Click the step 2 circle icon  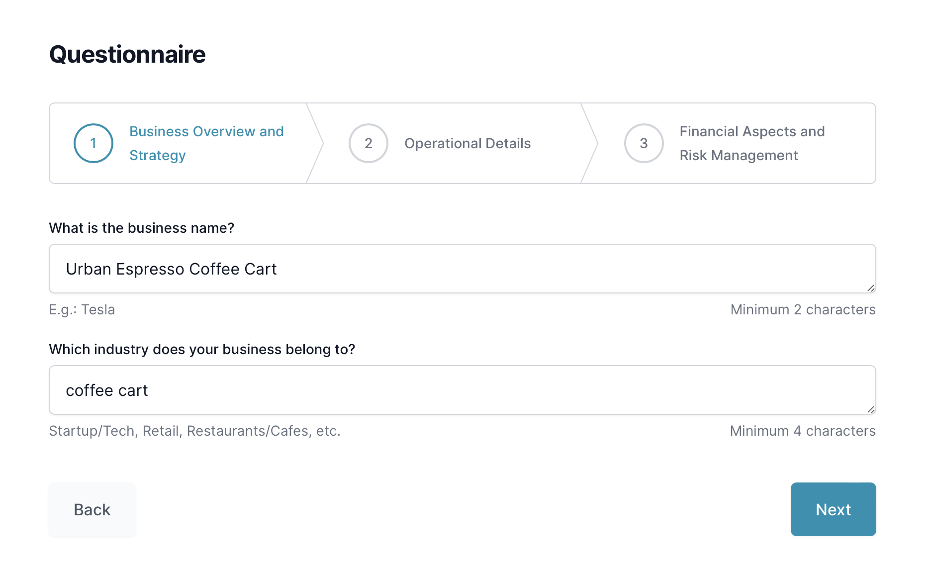pyautogui.click(x=369, y=143)
